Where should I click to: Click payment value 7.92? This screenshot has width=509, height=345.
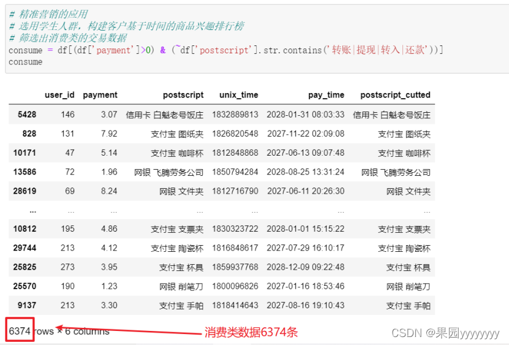(109, 134)
